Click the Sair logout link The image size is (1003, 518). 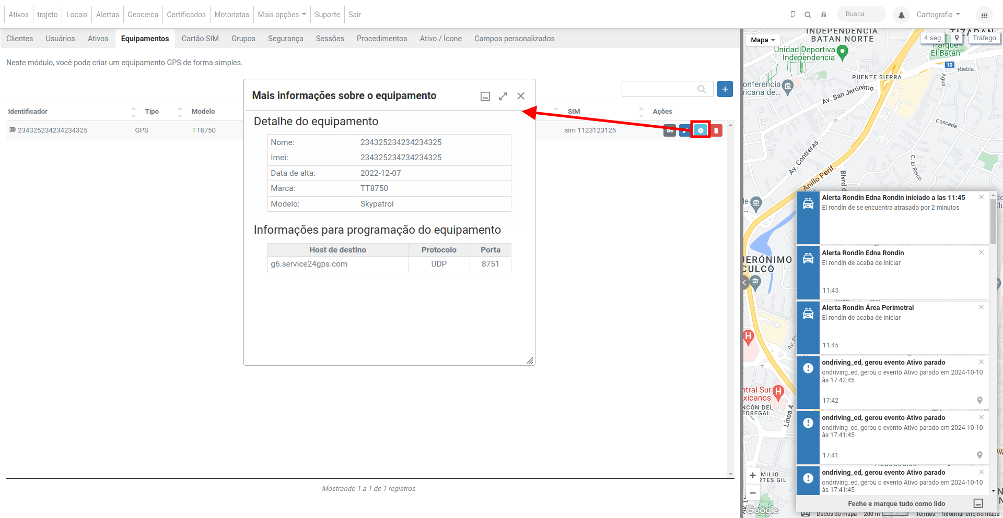pyautogui.click(x=355, y=15)
